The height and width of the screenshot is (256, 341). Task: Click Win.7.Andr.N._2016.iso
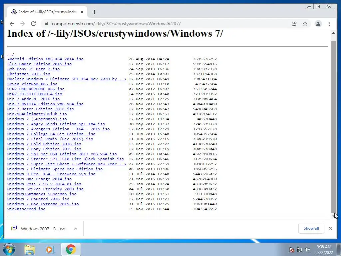tap(33, 99)
